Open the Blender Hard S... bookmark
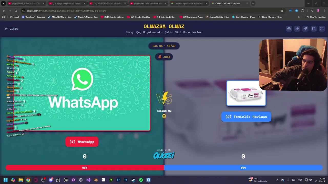 pyautogui.click(x=138, y=17)
